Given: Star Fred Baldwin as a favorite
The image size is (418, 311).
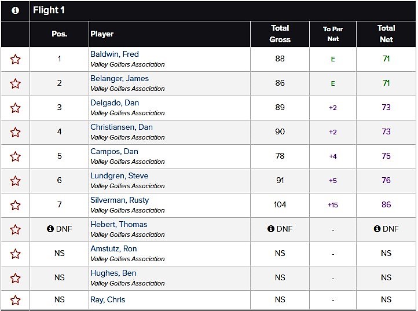Looking at the screenshot, I should point(15,59).
